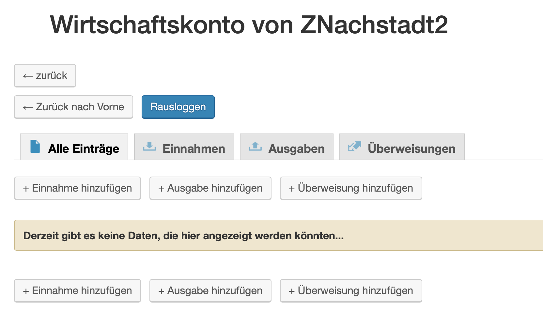Viewport: 543px width, 329px height.
Task: Click the Wirtschaftskonto von ZNachstadt2 heading
Action: (249, 25)
